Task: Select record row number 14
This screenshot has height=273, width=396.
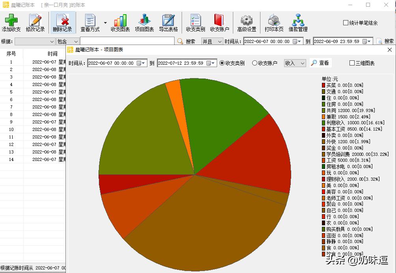Action: point(33,159)
